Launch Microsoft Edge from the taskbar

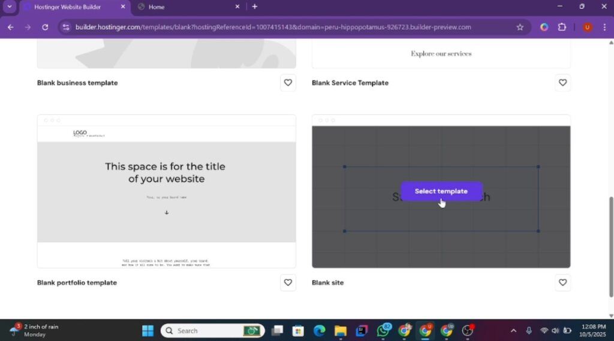pos(319,331)
